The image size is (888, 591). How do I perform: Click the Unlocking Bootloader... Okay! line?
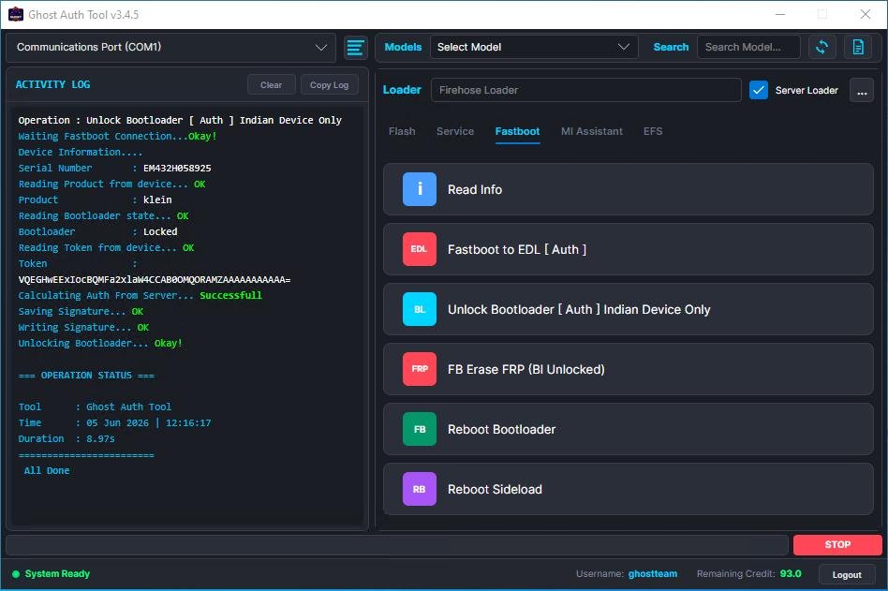(x=100, y=343)
